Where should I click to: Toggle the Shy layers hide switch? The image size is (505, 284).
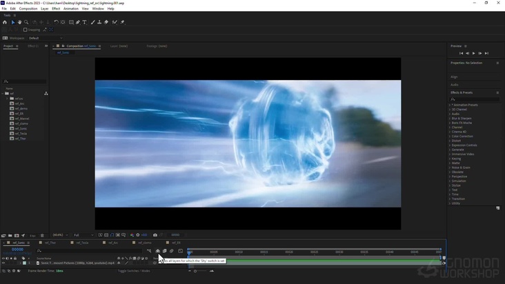[158, 251]
